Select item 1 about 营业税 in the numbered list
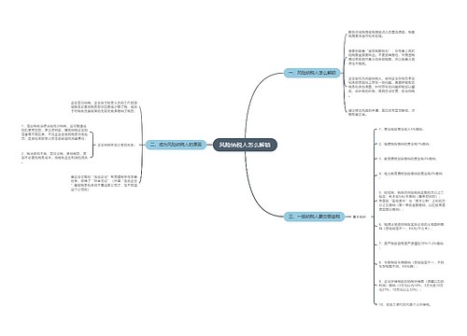 tap(401, 129)
